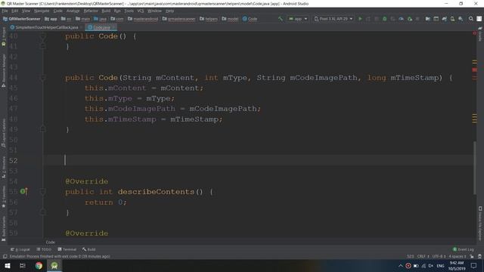The image size is (484, 272).
Task: Click line:column position indicator in status bar
Action: (410, 256)
